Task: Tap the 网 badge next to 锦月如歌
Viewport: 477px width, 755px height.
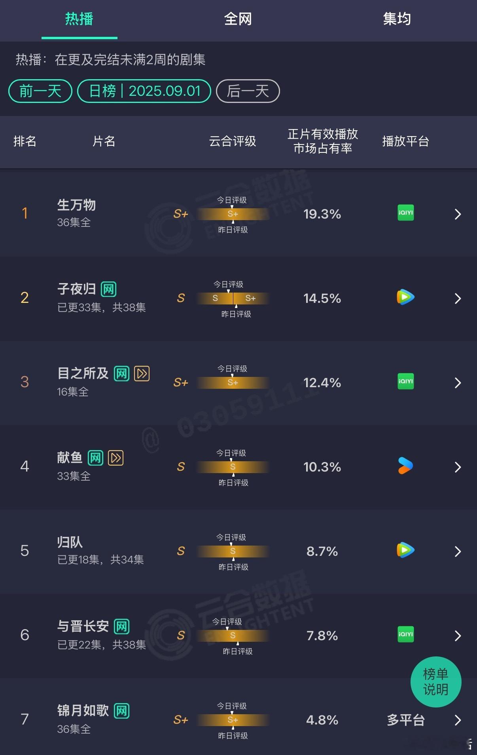Action: point(121,711)
